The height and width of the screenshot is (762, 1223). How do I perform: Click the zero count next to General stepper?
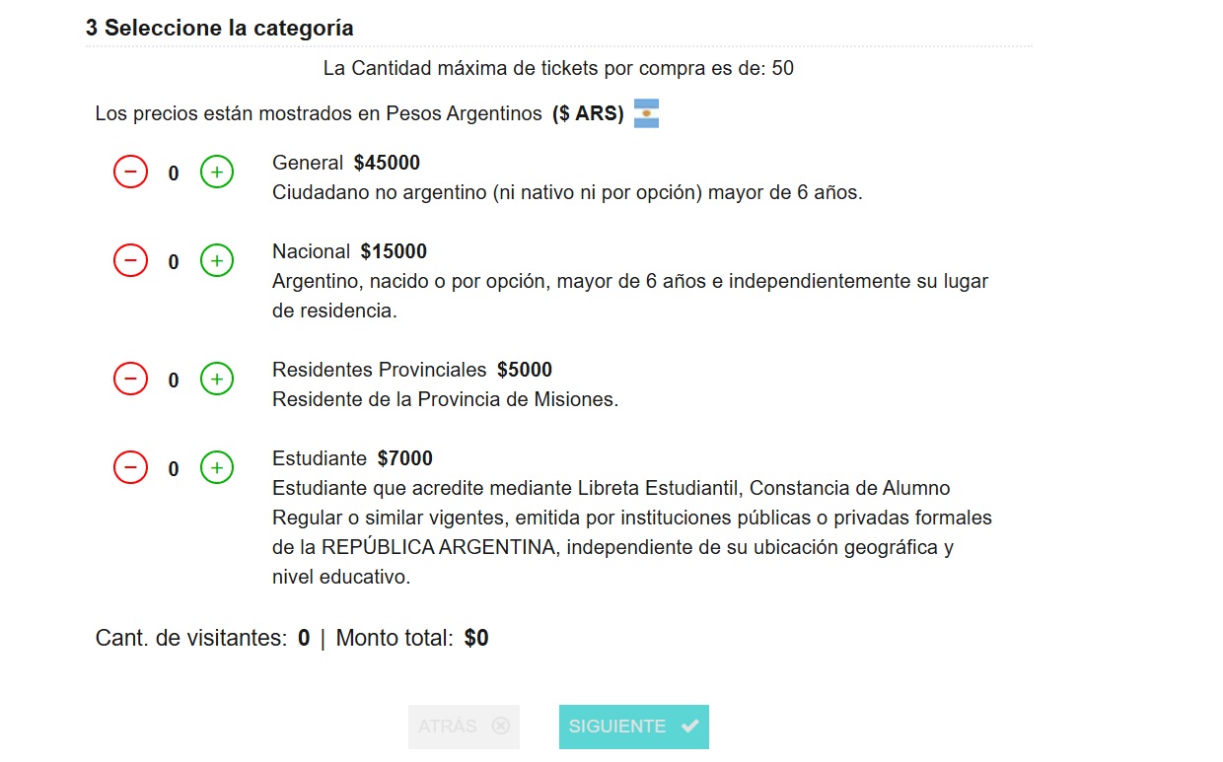(x=173, y=172)
